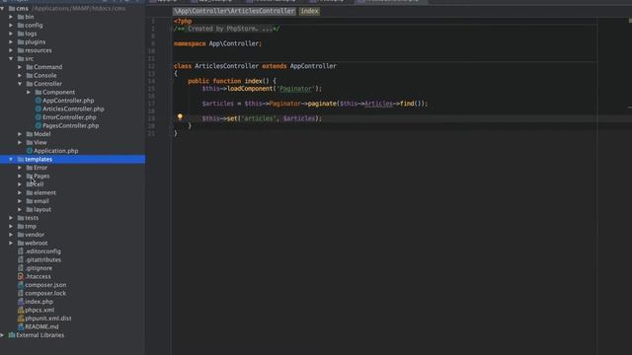Viewport: 632px width, 355px height.
Task: Click the folded 'Created by PhpStorm' comment
Action: (226, 29)
